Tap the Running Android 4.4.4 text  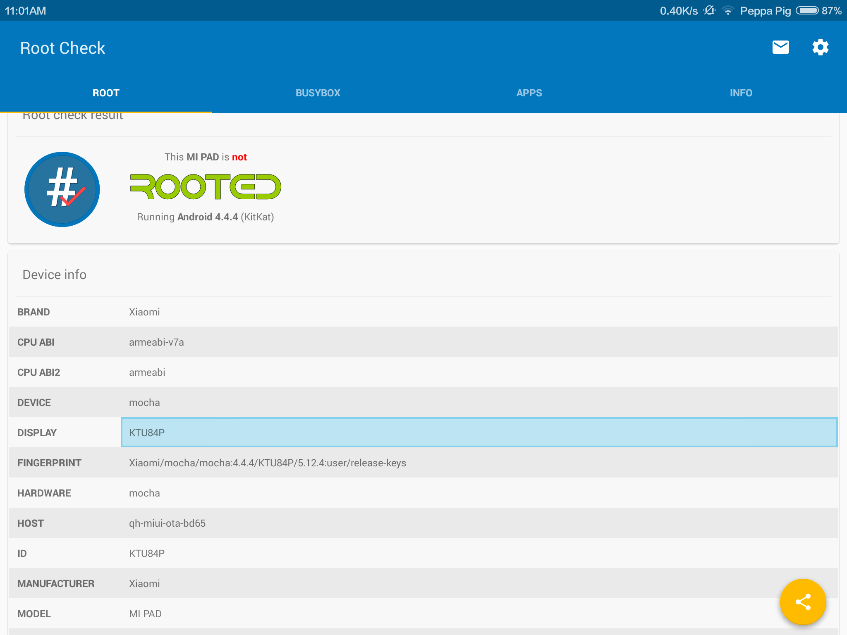click(x=206, y=217)
